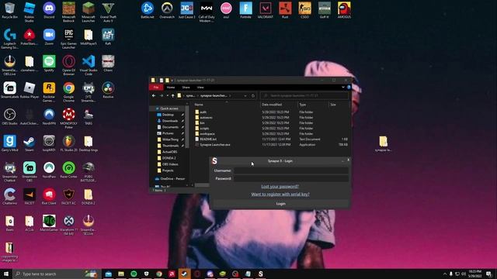
Task: Select Downloads in the navigation pane
Action: pyautogui.click(x=170, y=121)
